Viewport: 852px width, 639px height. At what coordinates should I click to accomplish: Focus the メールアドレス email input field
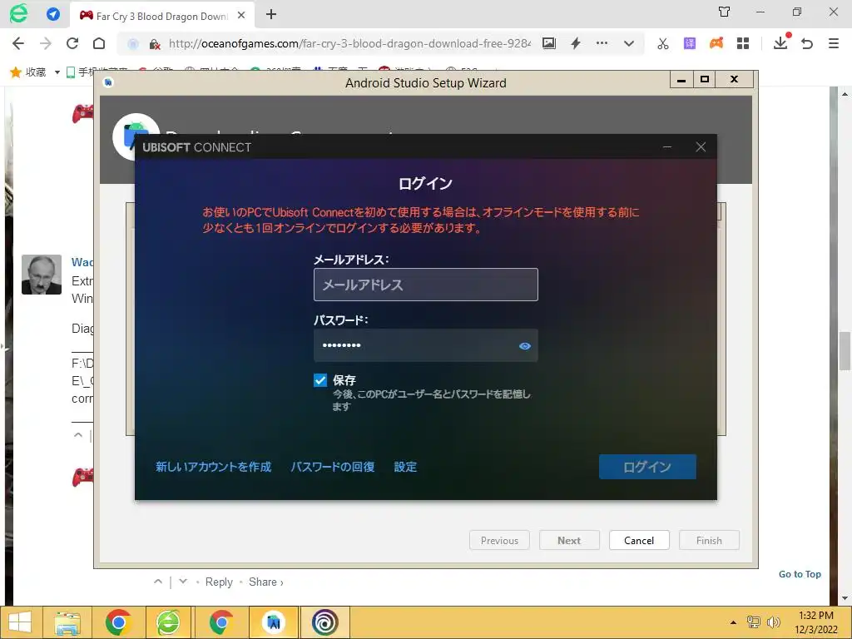point(425,285)
